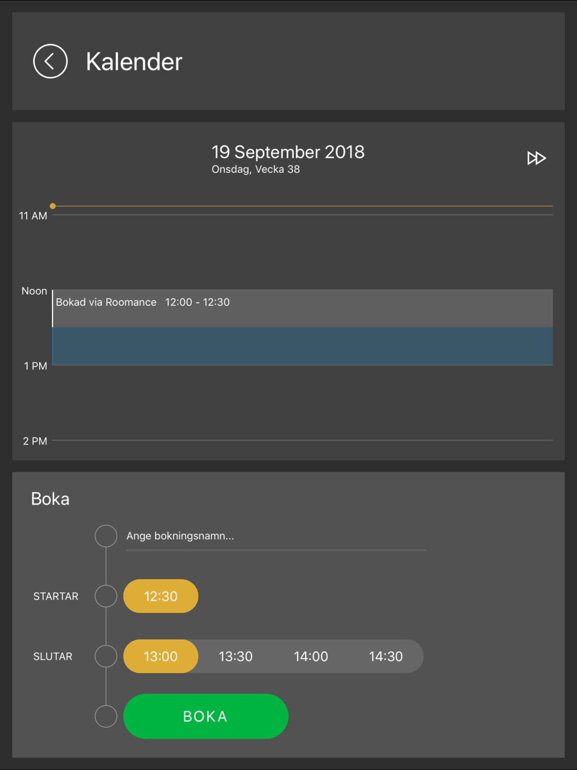Click the STARTAR step circle
Screen dimensions: 577x770
tap(106, 596)
